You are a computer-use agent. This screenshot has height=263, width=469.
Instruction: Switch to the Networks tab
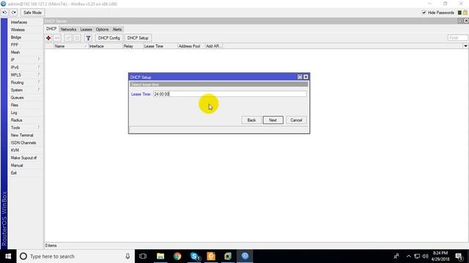[68, 29]
